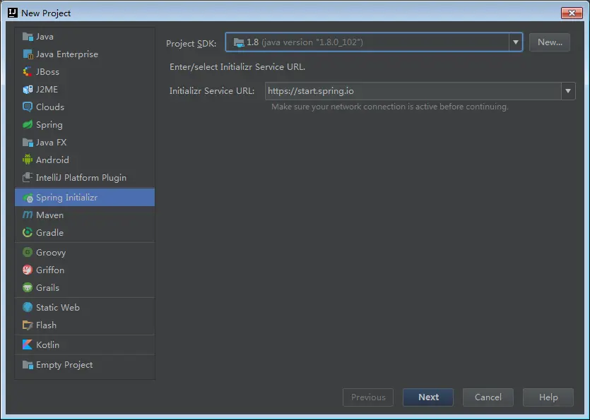The image size is (590, 420).
Task: Click the Initializr Service URL label
Action: 212,91
